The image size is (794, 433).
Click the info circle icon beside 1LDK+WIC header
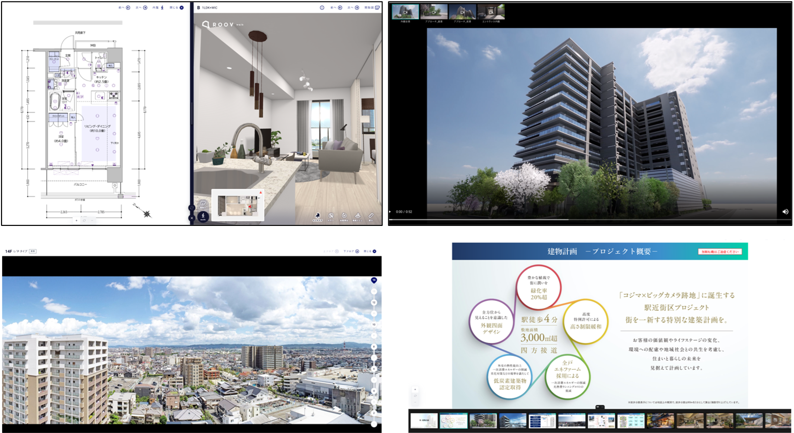click(322, 8)
